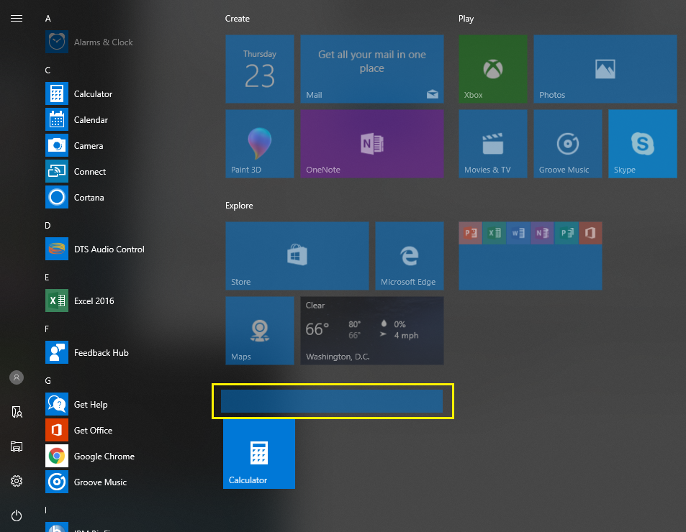Click the Mail live tile
Viewport: 686px width, 532px height.
[372, 69]
